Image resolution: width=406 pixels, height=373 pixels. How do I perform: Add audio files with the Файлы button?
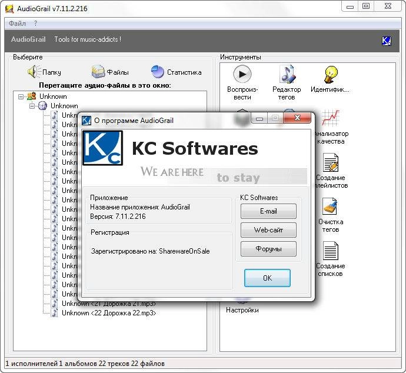click(110, 72)
